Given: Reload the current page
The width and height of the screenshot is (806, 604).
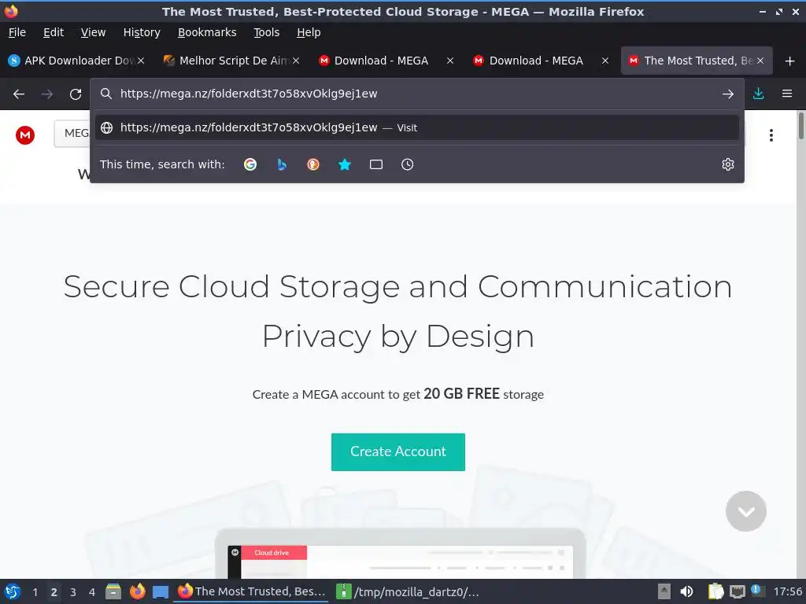Looking at the screenshot, I should [x=76, y=94].
